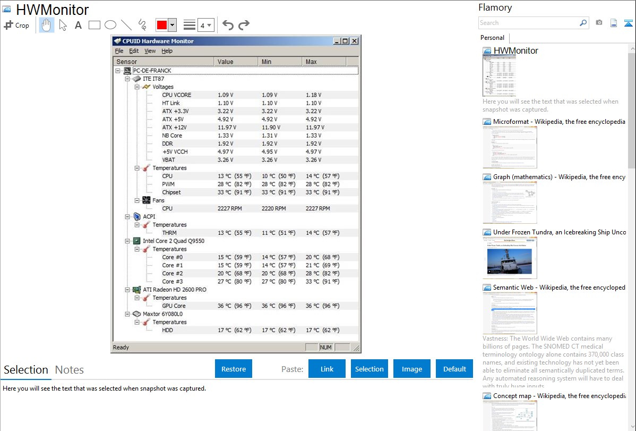636x431 pixels.
Task: Open the Selection tab
Action: coord(26,370)
